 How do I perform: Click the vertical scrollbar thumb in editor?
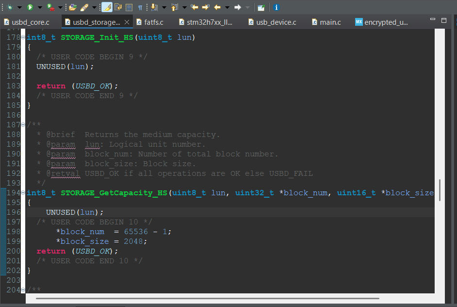tap(440, 189)
